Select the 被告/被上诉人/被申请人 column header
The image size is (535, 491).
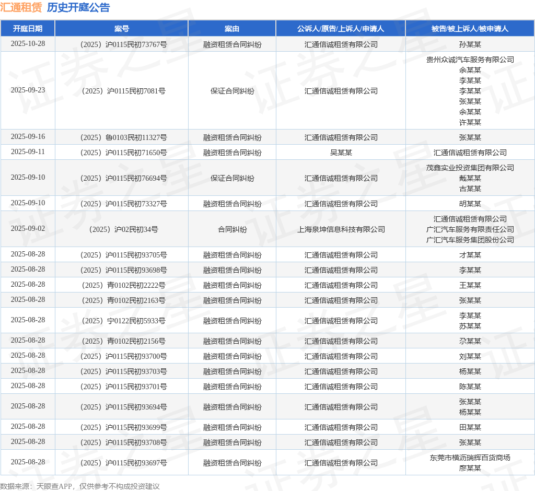coord(470,29)
